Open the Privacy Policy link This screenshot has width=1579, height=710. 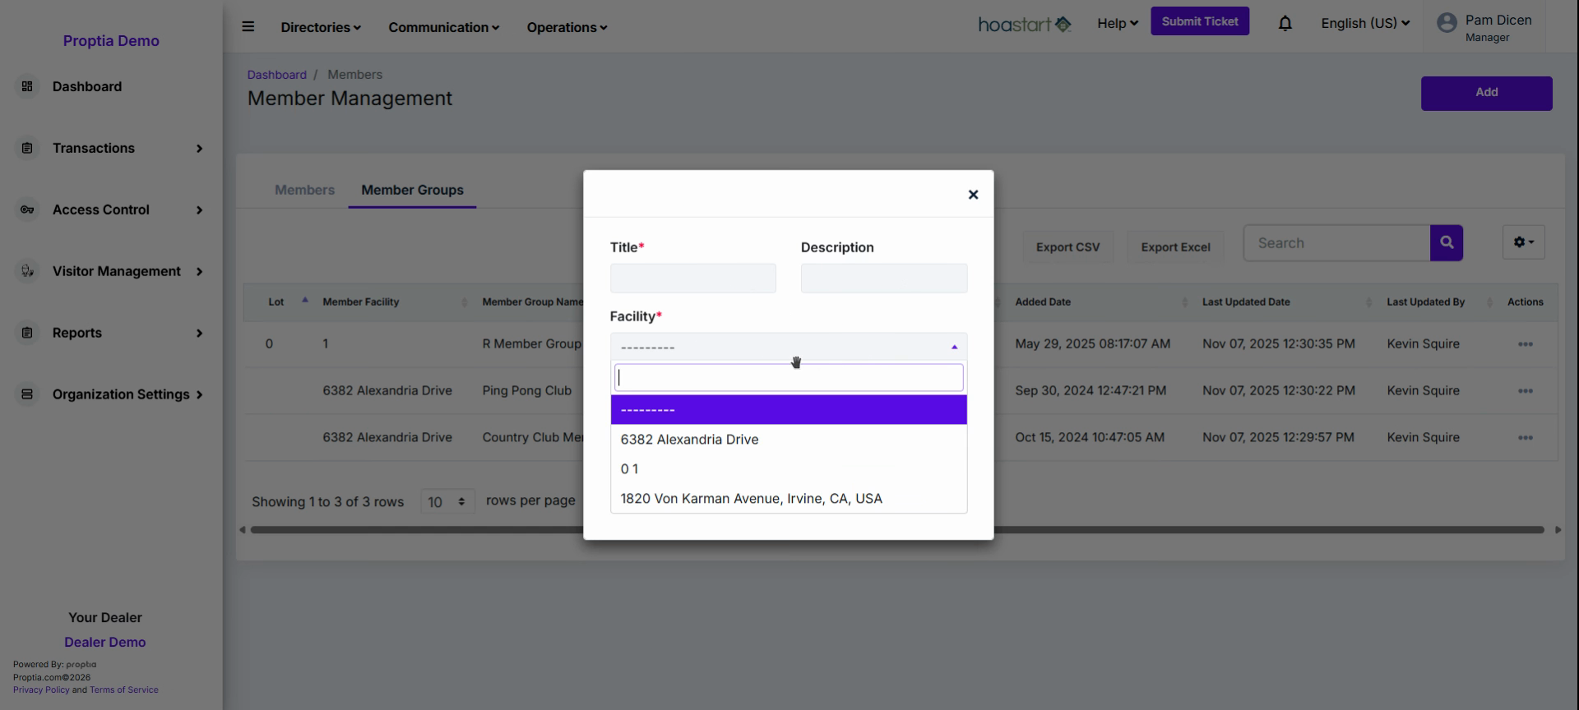(x=41, y=690)
